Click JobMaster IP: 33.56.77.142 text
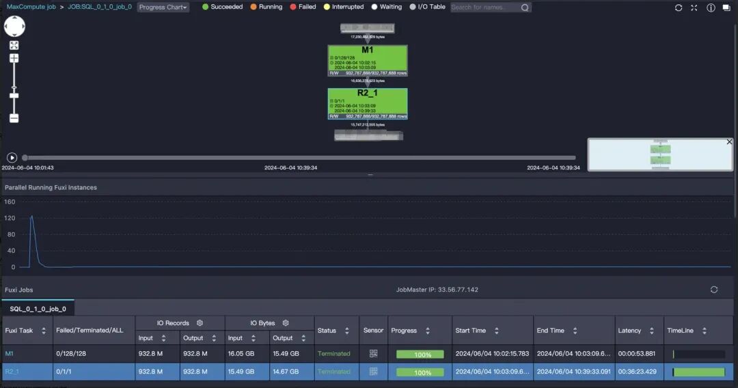The width and height of the screenshot is (738, 388). click(437, 290)
